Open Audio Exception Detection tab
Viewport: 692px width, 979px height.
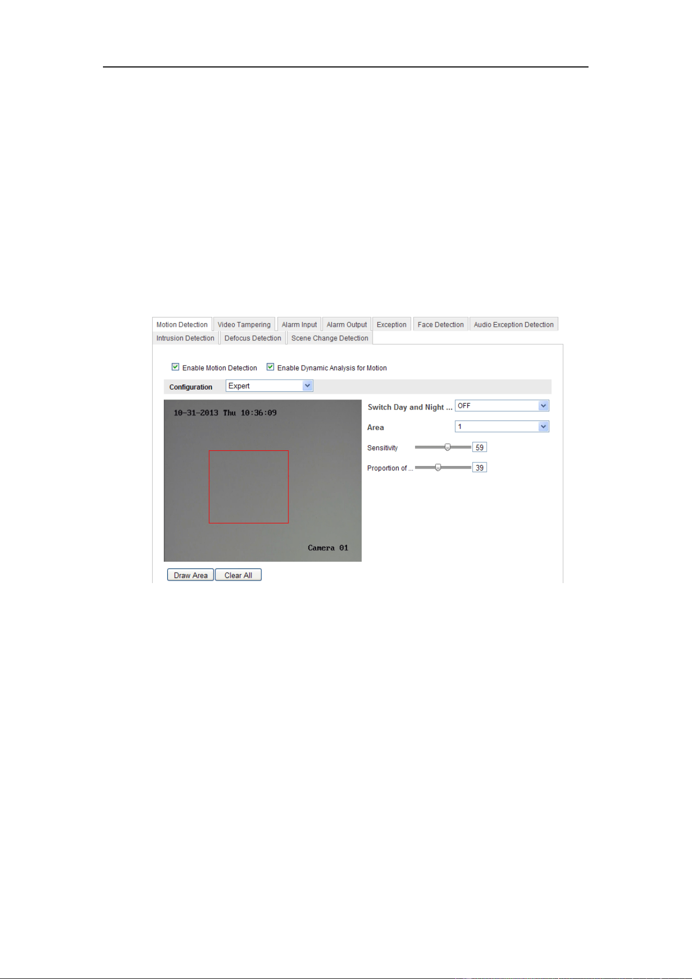514,324
